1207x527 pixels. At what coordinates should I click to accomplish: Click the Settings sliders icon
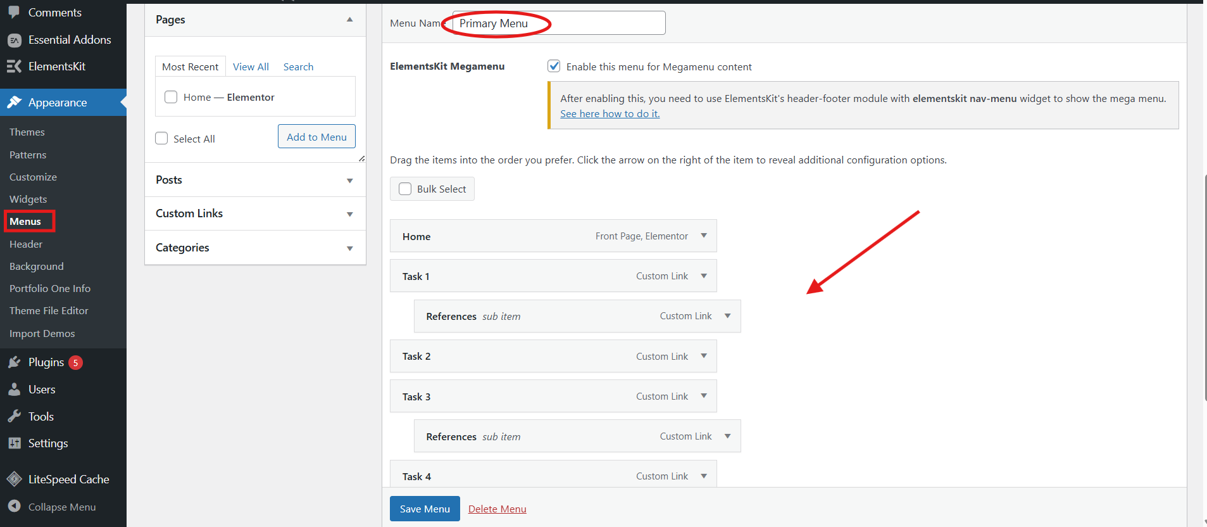(14, 443)
